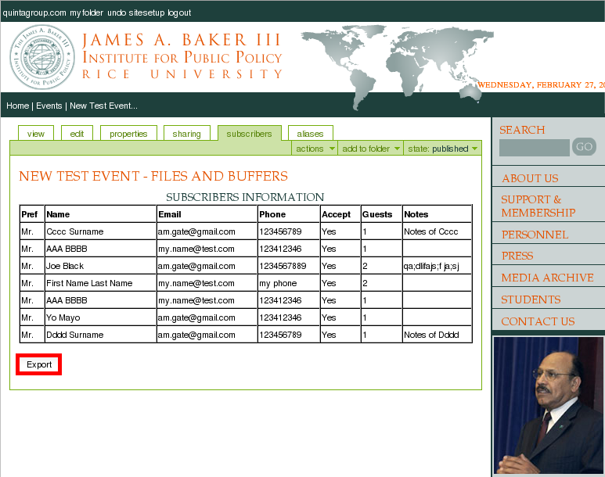Click the Notes of Dddd cell

pyautogui.click(x=437, y=335)
